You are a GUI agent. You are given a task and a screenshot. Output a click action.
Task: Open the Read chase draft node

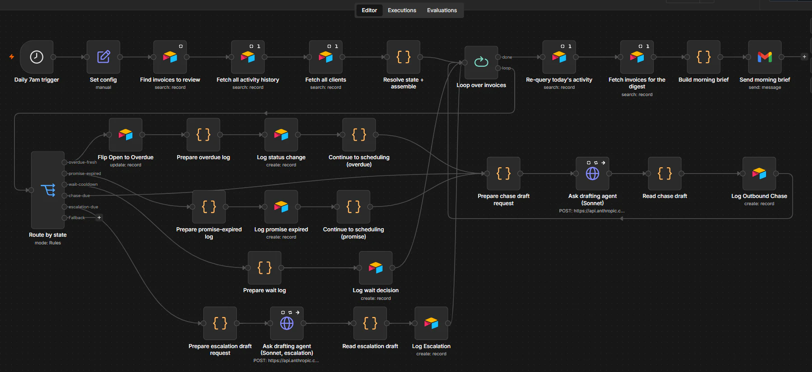pyautogui.click(x=665, y=173)
